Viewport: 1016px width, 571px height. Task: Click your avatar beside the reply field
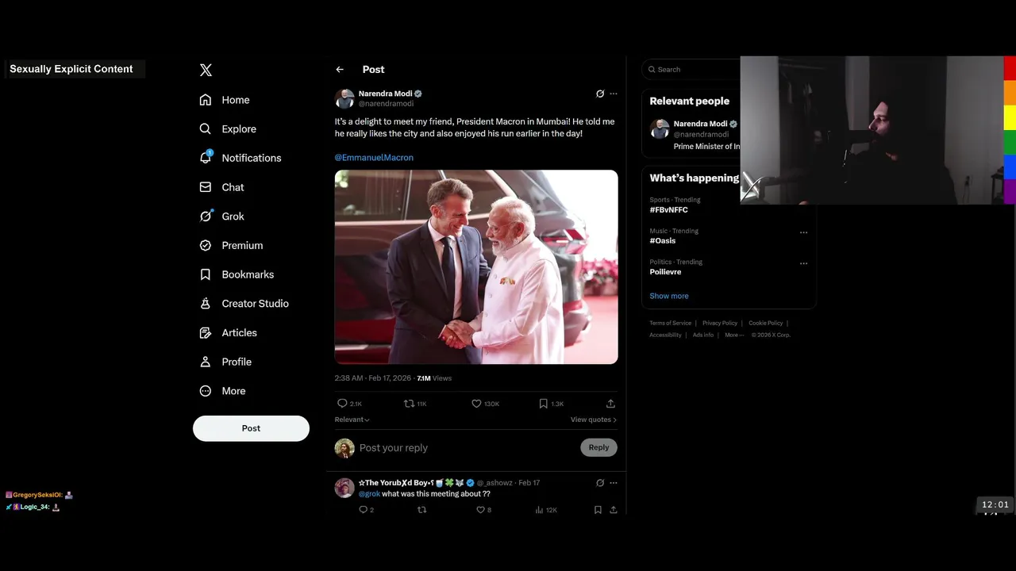pyautogui.click(x=344, y=448)
